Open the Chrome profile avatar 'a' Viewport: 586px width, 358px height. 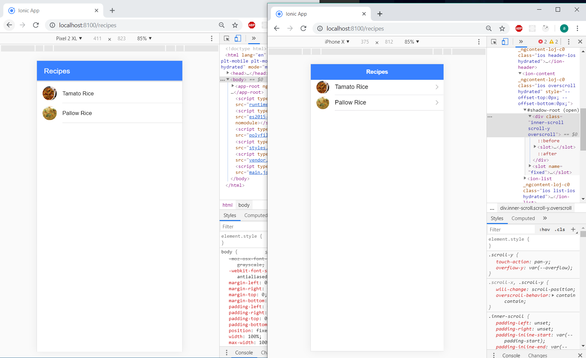click(x=564, y=28)
